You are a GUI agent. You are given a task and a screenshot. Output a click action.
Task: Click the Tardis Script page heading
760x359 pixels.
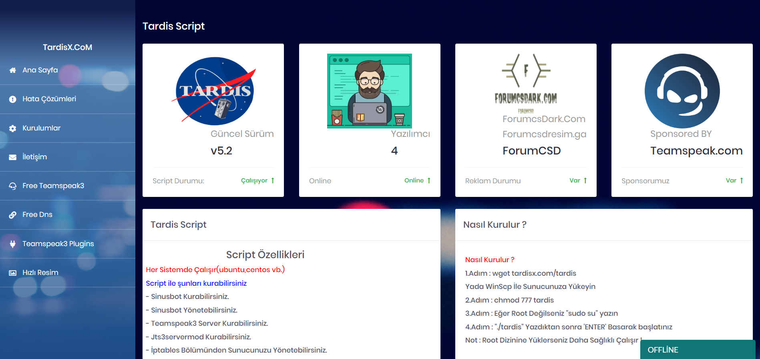point(173,26)
